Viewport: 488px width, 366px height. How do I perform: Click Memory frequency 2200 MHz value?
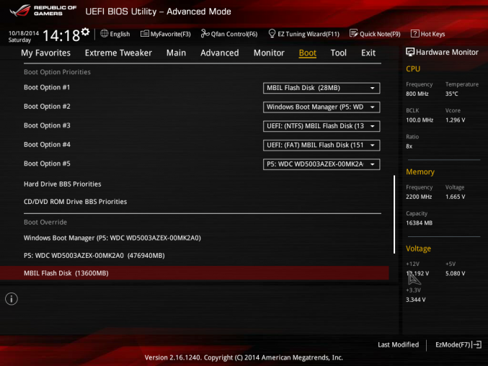[x=419, y=197]
